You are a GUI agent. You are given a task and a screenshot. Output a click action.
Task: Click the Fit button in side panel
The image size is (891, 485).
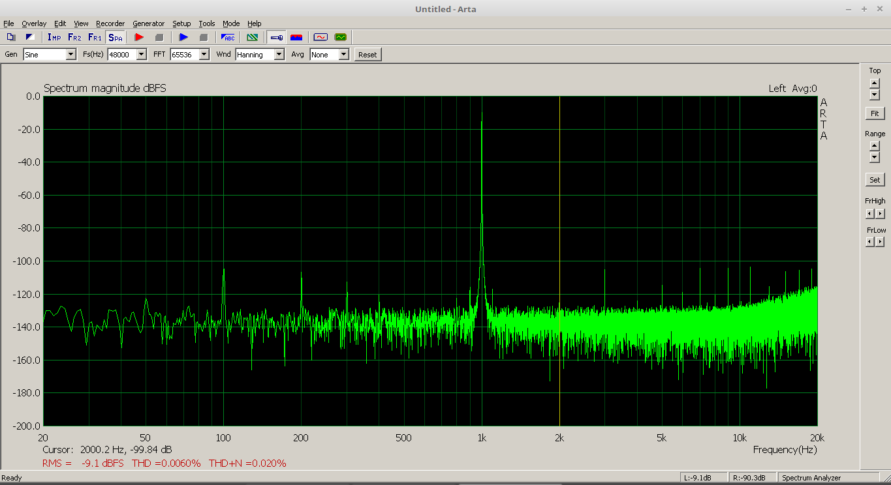[875, 113]
